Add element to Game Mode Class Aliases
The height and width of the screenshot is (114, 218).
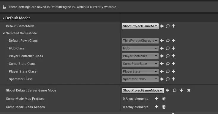pyautogui.click(x=157, y=107)
